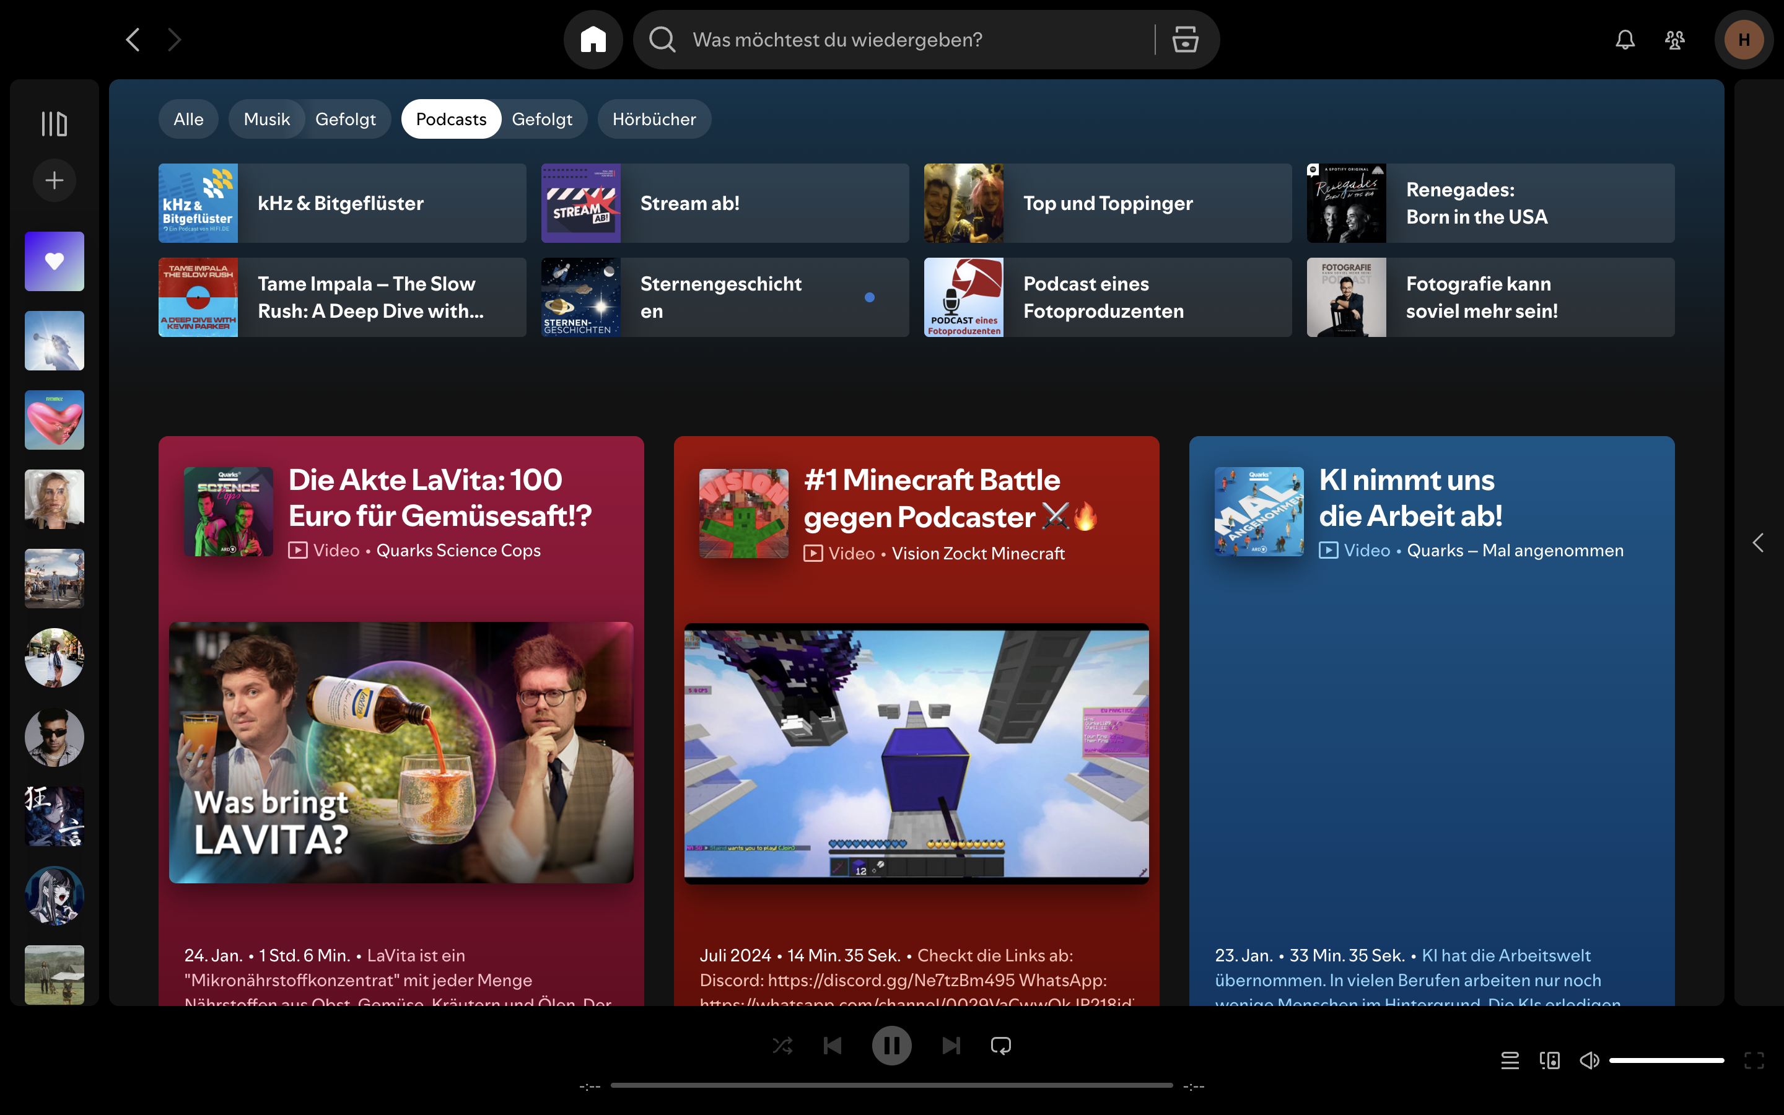The image size is (1784, 1115).
Task: Open the queue icon
Action: pyautogui.click(x=1509, y=1060)
